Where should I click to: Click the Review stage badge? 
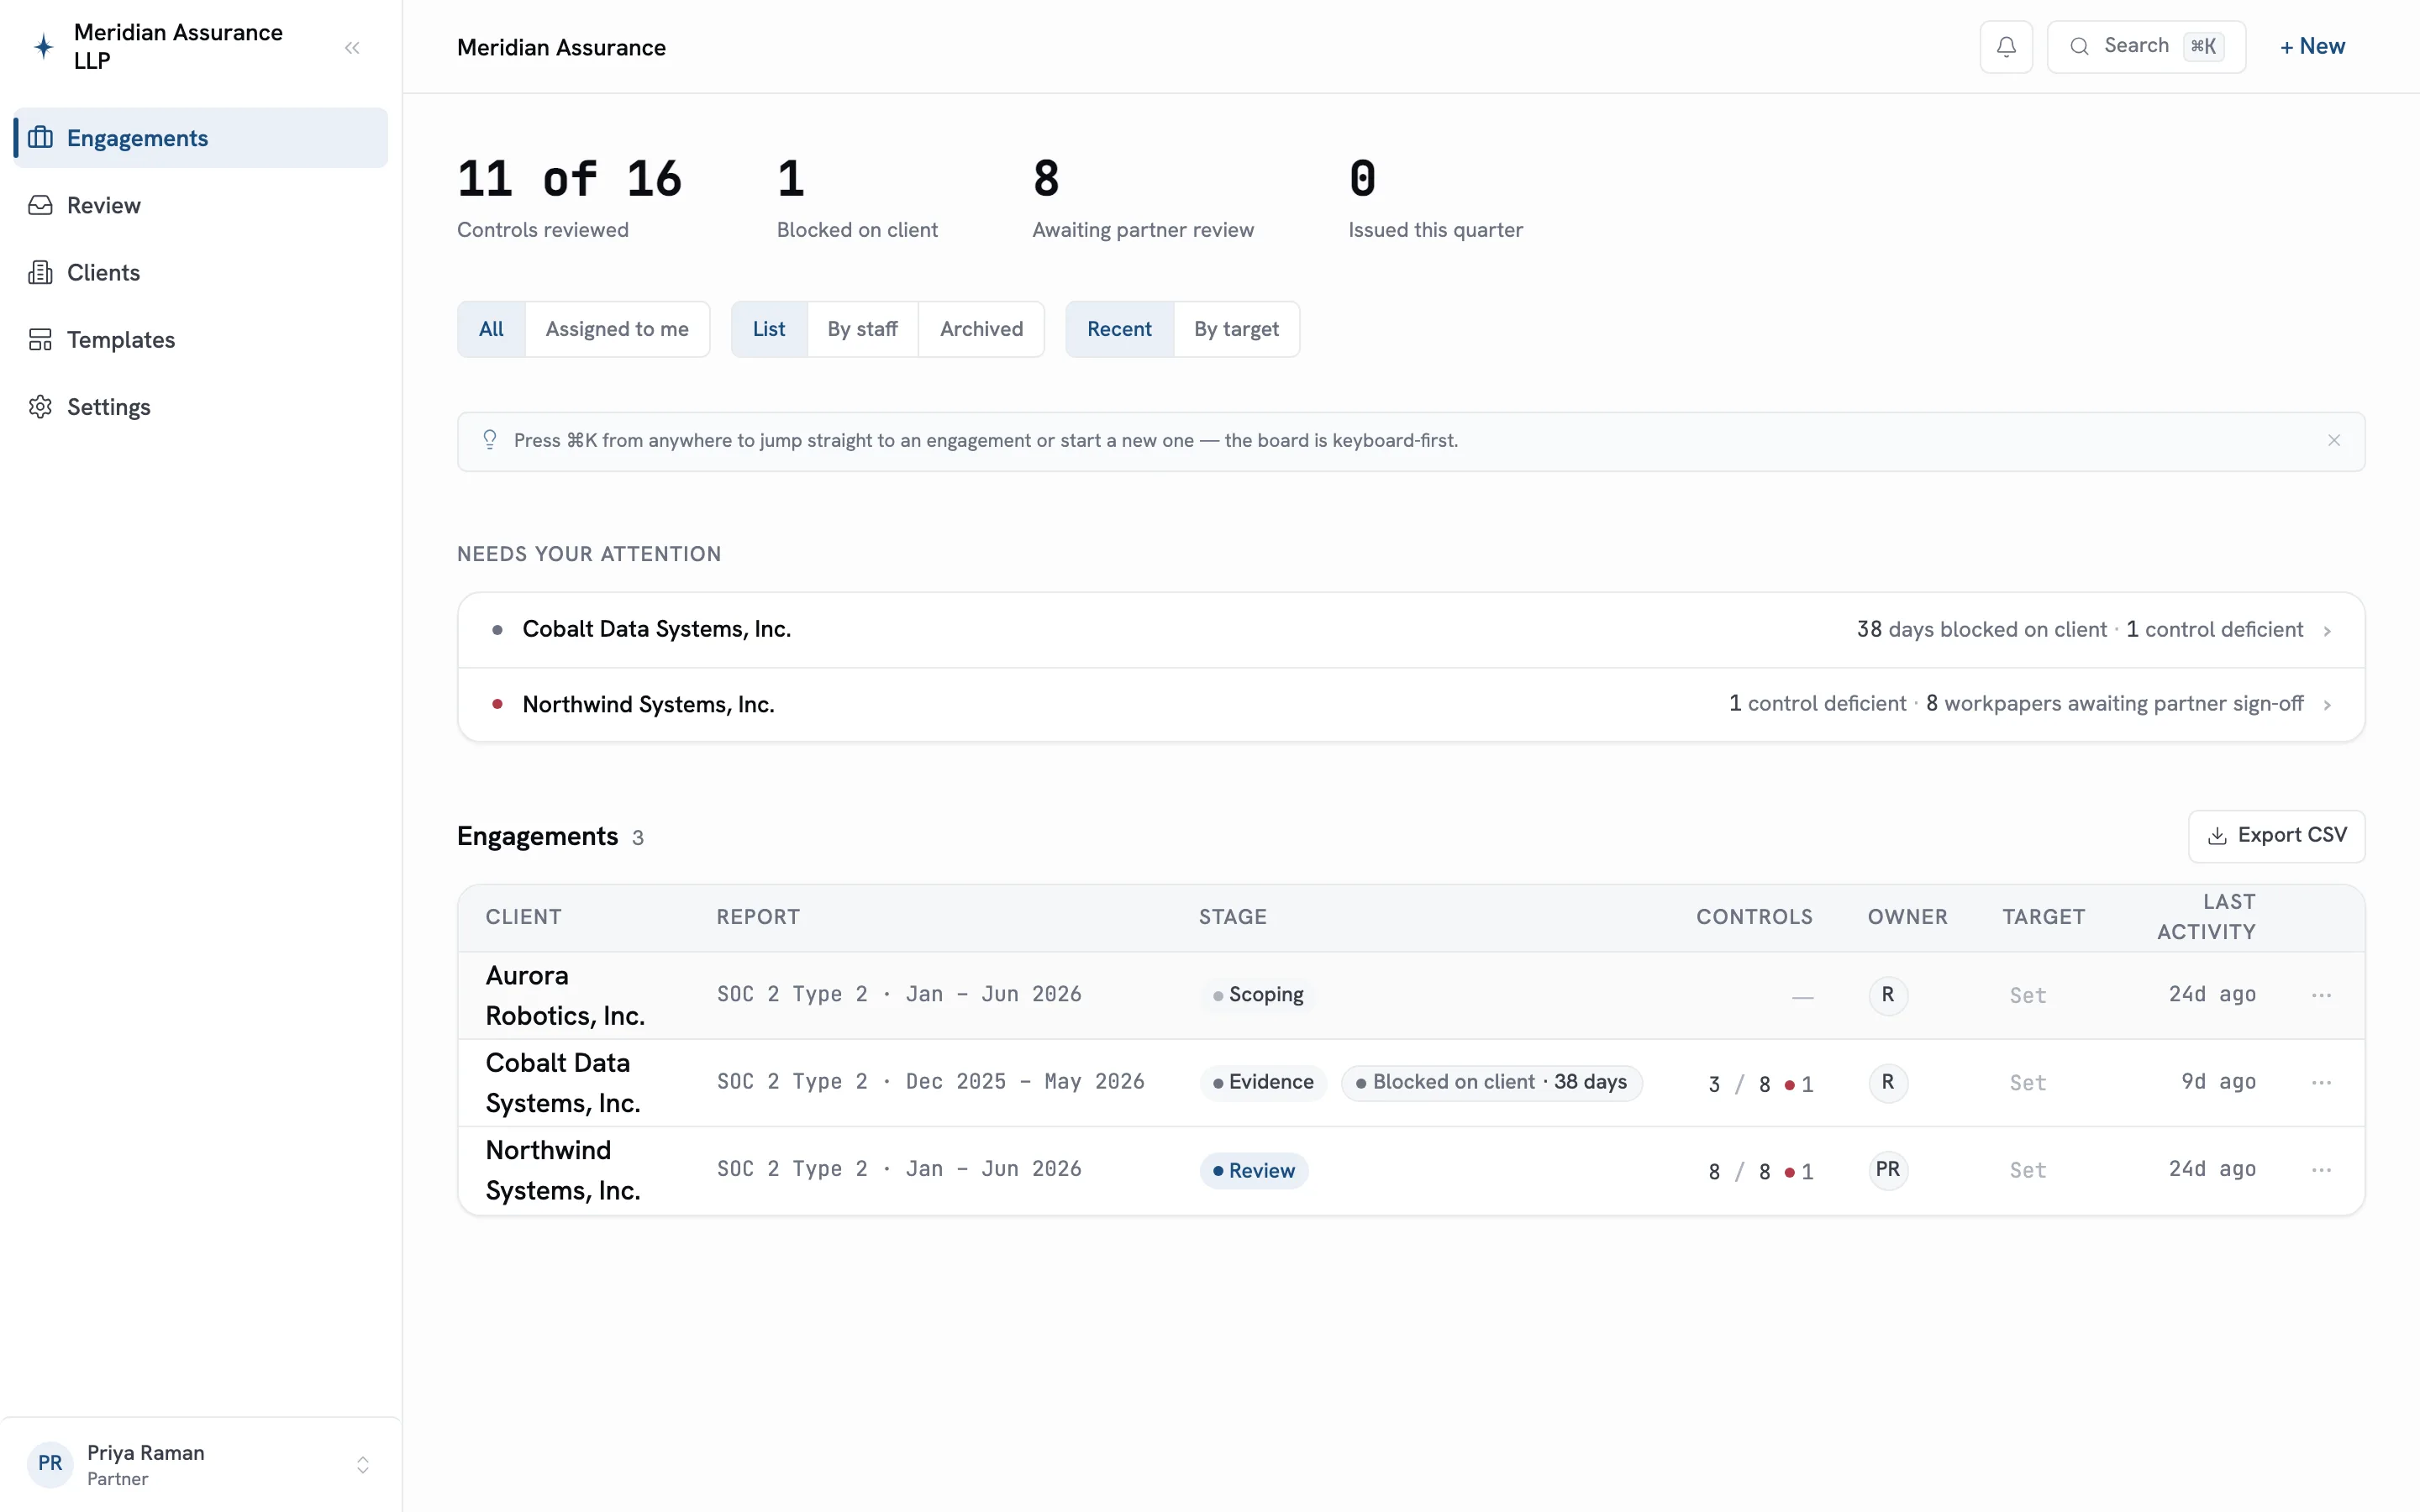click(1254, 1170)
